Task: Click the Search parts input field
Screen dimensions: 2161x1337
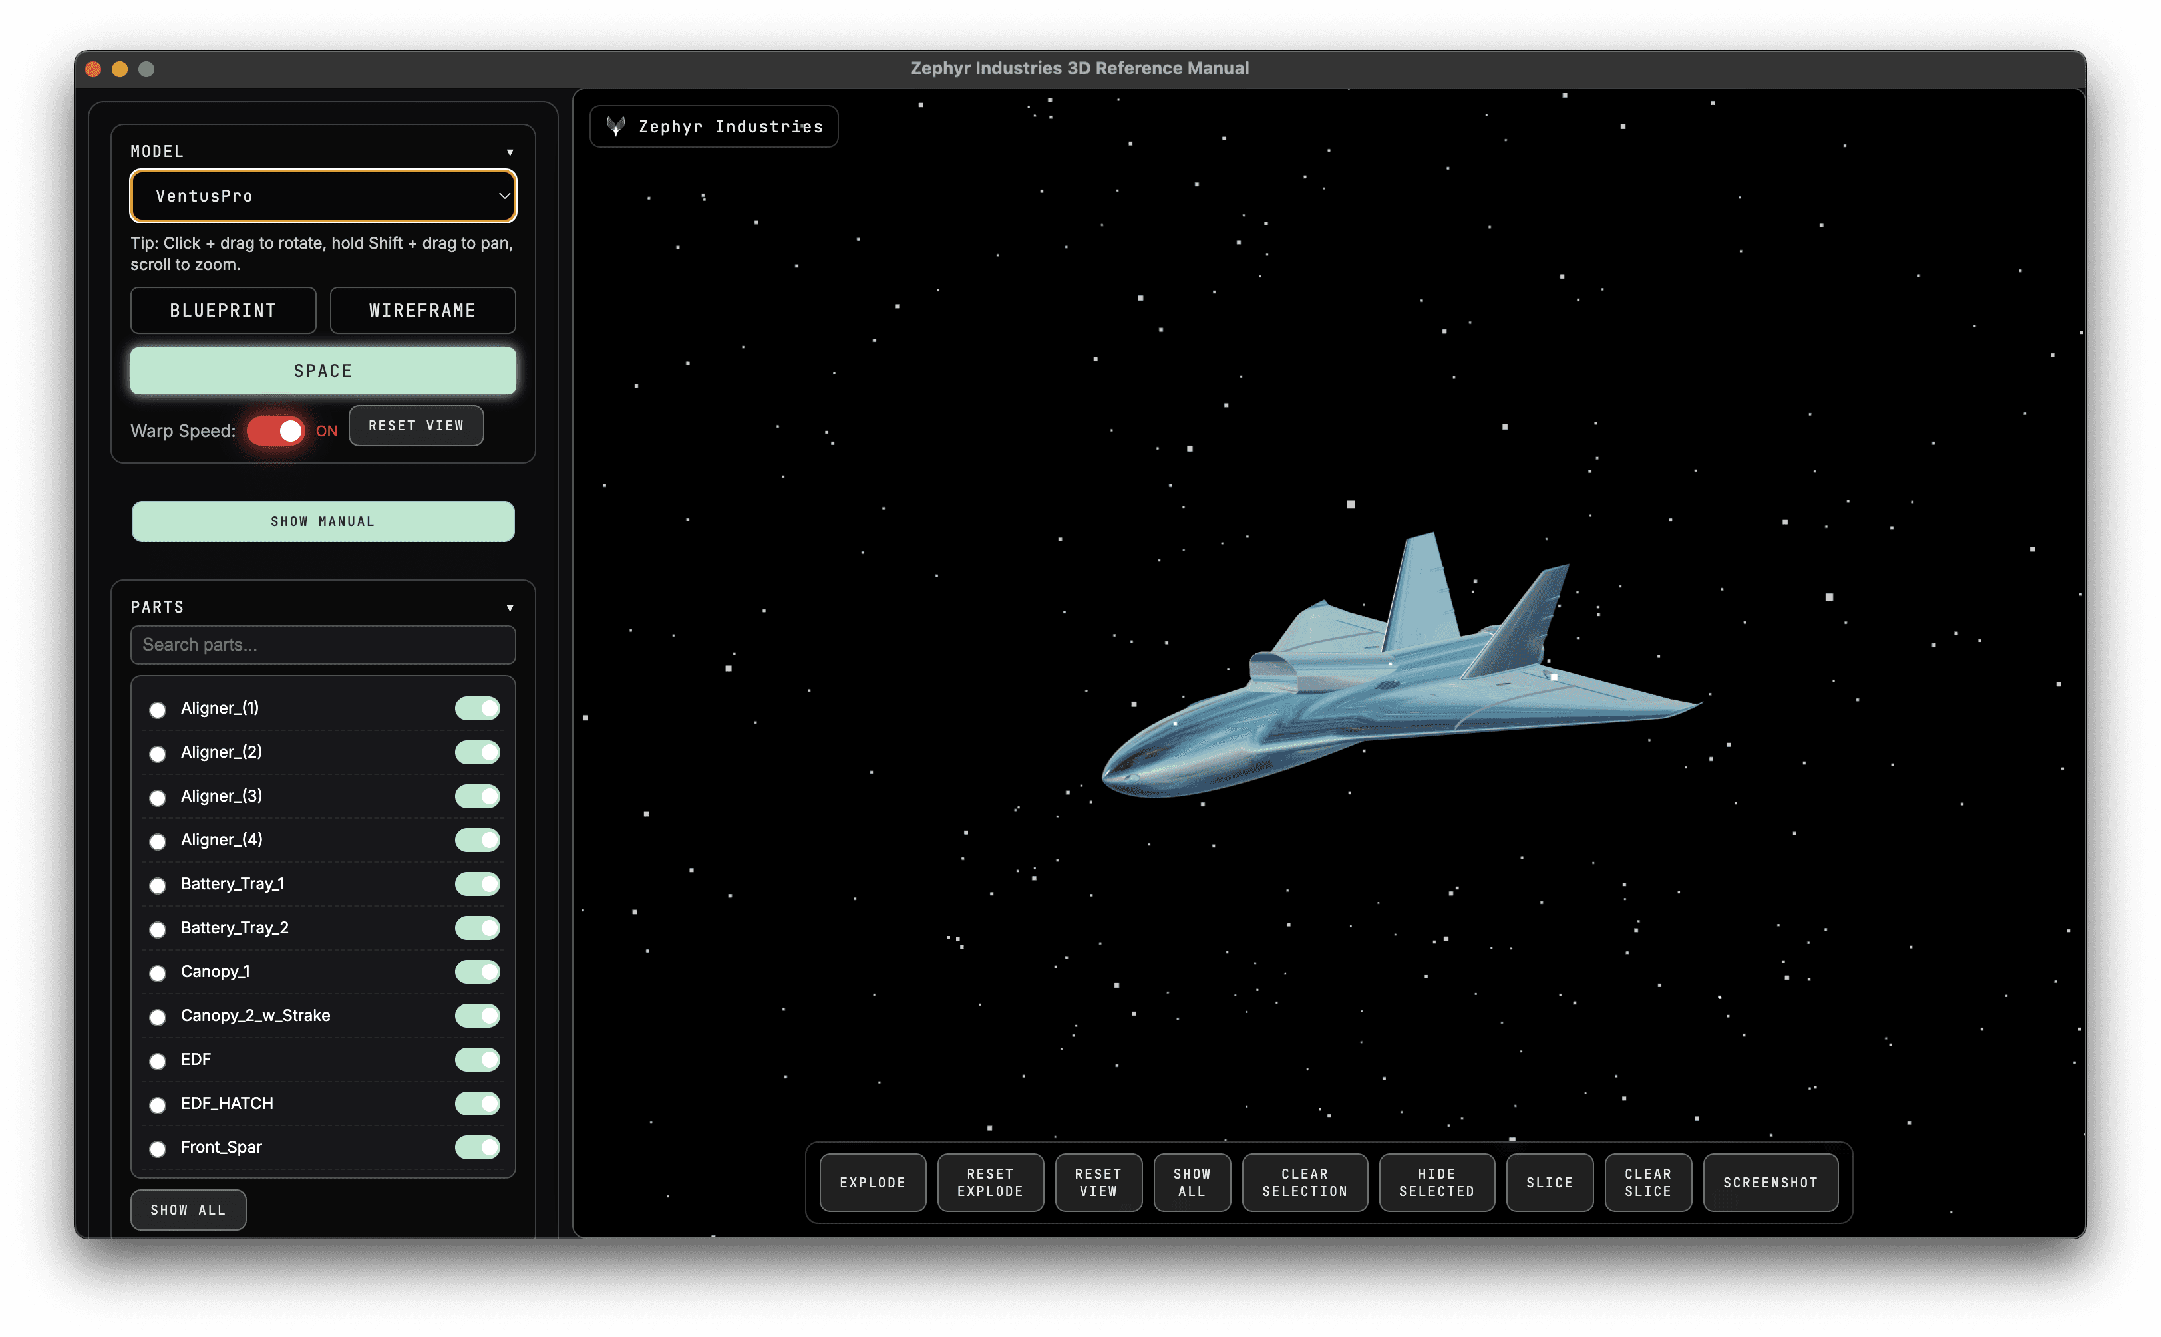Action: coord(323,645)
